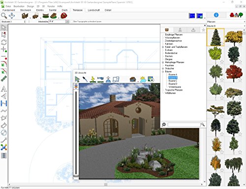Click the library search magnifier button
Screen dimensions: 246x189
[203, 125]
